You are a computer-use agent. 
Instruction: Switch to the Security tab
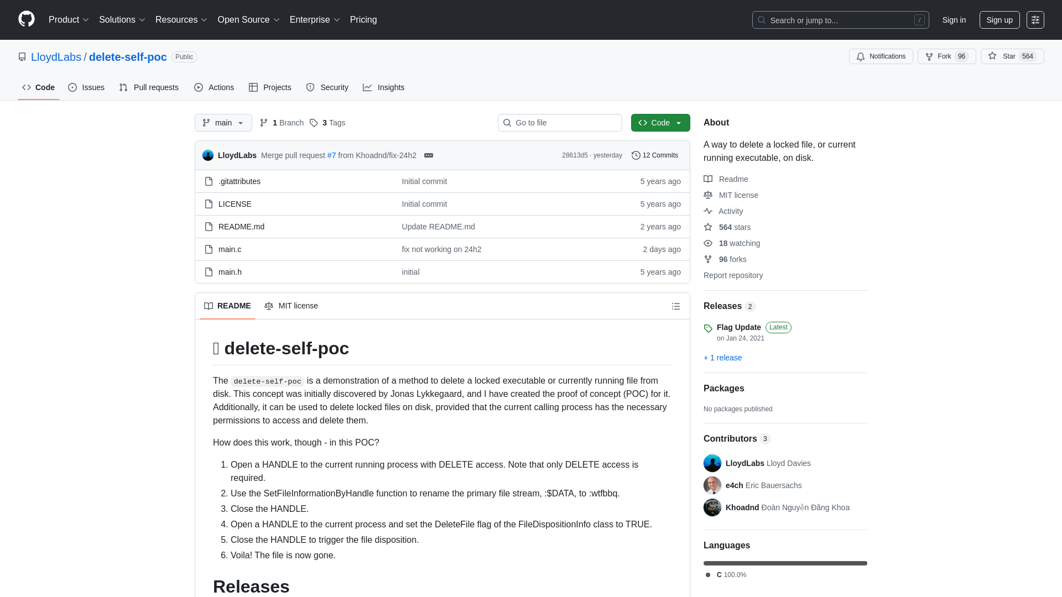point(327,87)
